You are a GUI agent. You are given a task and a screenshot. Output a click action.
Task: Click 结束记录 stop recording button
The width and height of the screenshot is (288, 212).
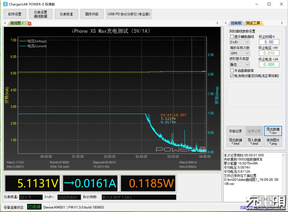coord(254,131)
